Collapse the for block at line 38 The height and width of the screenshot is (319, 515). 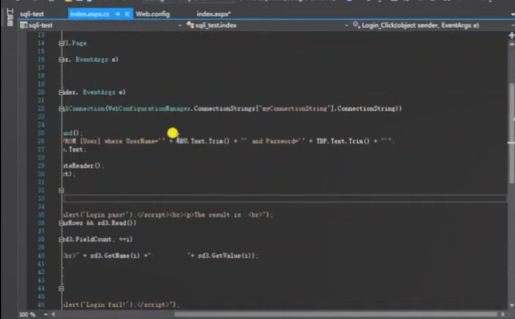[61, 240]
